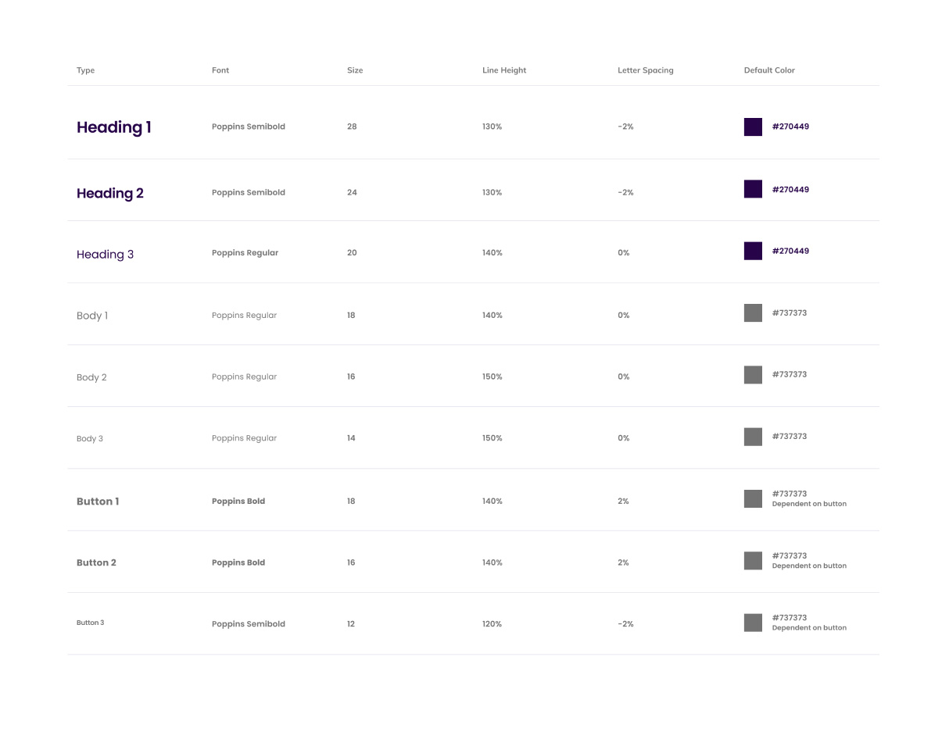Click the size value "28"
This screenshot has width=942, height=739.
point(352,127)
